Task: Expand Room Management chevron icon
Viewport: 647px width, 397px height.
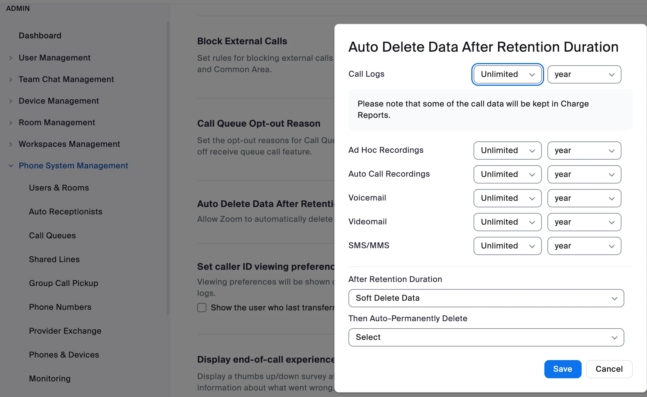Action: (x=11, y=123)
